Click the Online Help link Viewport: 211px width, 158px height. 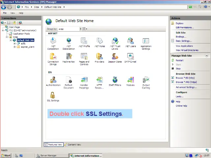181,106
